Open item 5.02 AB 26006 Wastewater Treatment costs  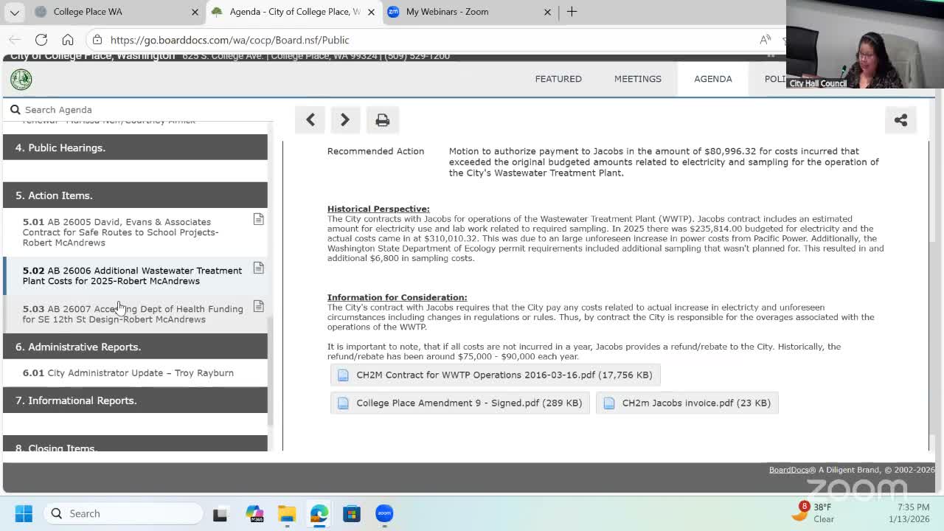click(x=136, y=276)
